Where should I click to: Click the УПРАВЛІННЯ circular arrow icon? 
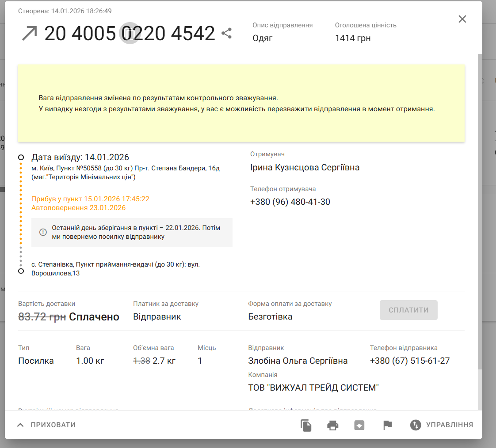pos(416,425)
